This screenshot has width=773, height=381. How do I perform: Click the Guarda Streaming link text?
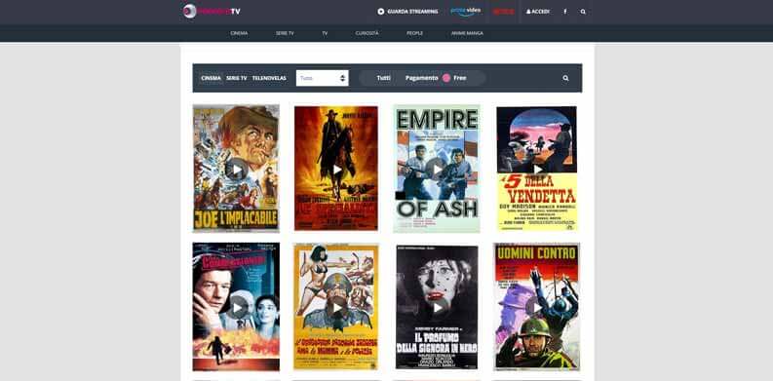pos(412,12)
